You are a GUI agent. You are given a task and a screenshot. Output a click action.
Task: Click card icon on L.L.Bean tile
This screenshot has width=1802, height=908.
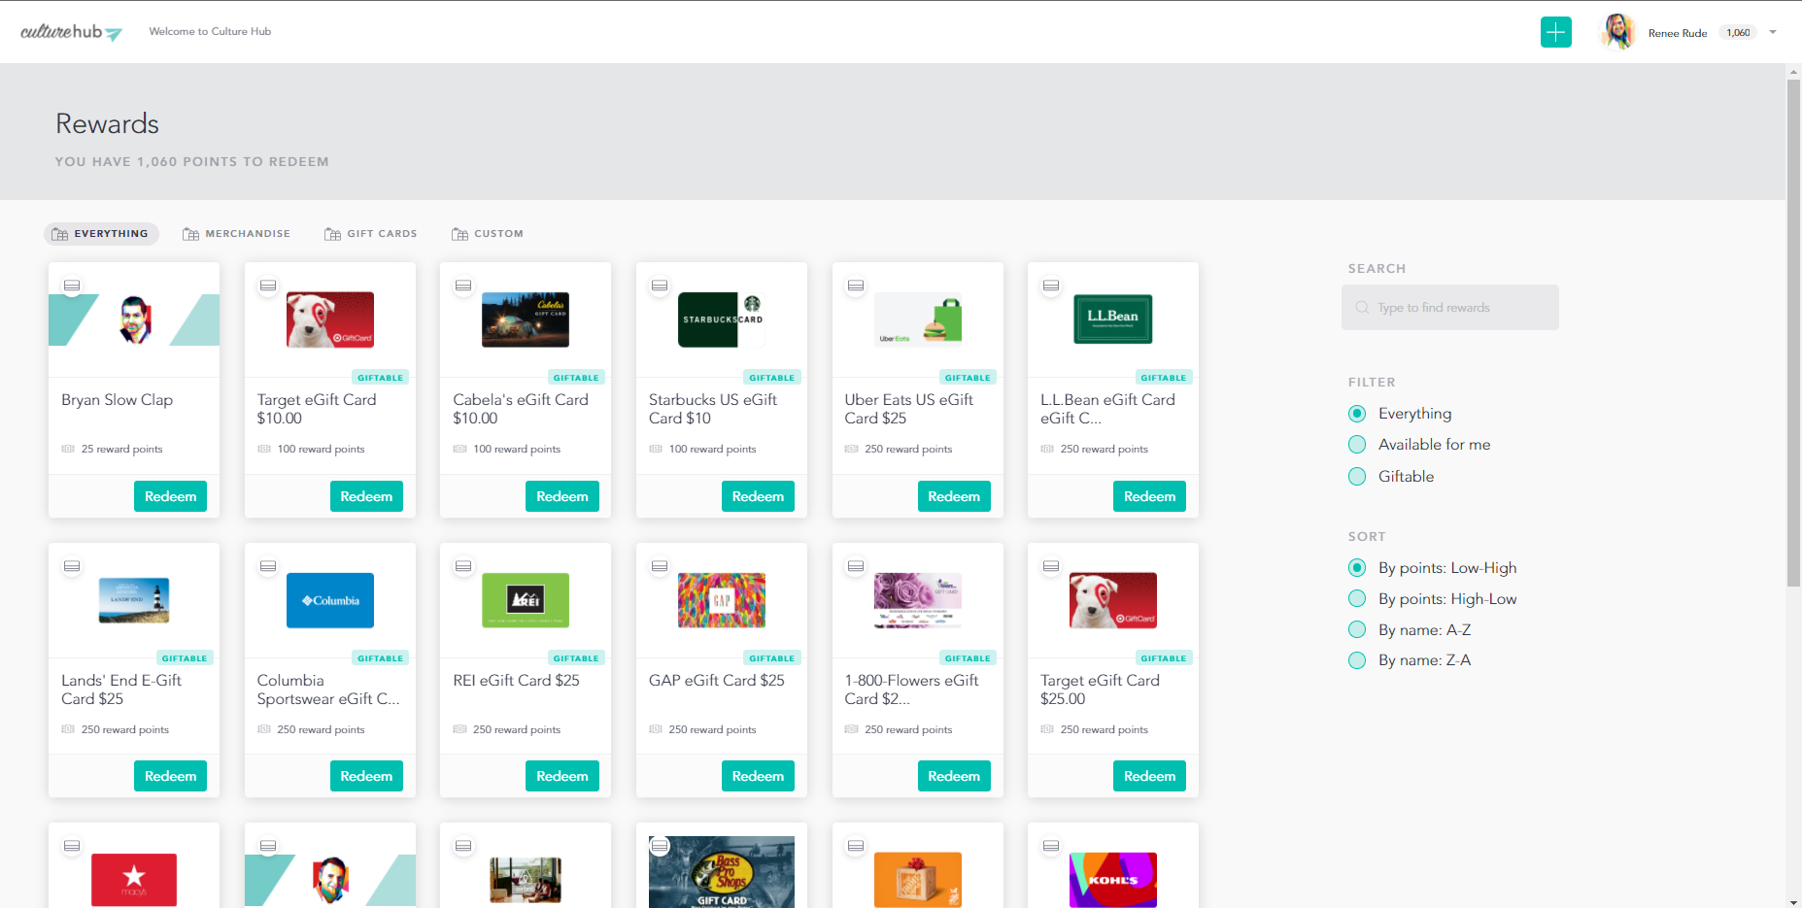coord(1051,286)
